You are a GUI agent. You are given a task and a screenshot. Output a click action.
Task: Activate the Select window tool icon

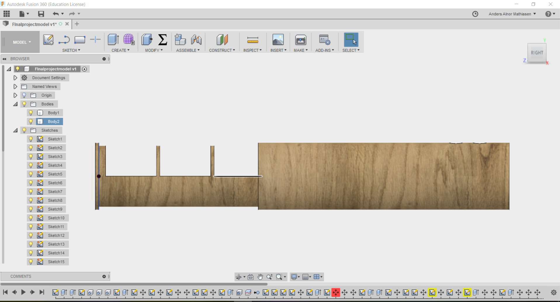coord(351,40)
